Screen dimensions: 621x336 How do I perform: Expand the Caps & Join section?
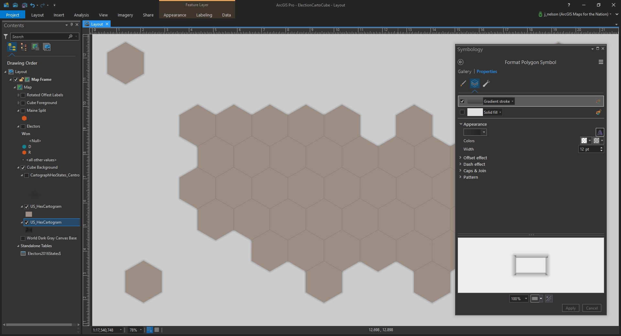pos(461,171)
